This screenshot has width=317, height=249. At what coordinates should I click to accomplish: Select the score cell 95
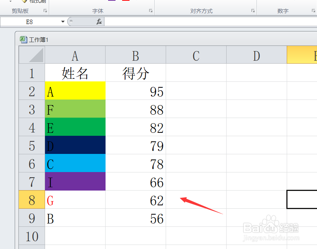click(135, 91)
